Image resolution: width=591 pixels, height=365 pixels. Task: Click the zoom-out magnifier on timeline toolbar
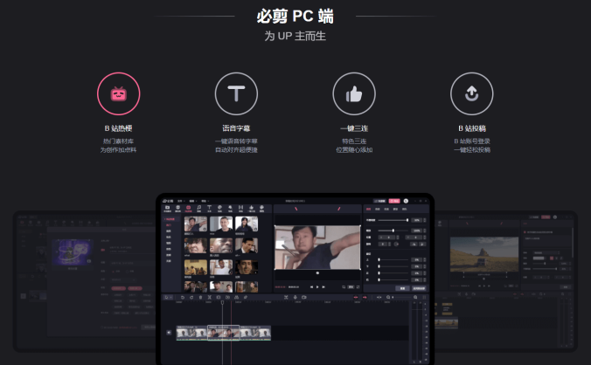[x=388, y=297]
